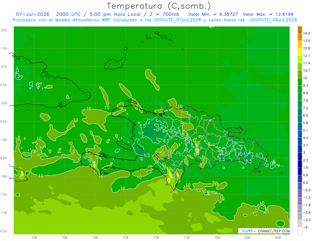The height and width of the screenshot is (241, 312).
Task: Click the purple swatch between -1.9 and -1.2
Action: click(x=300, y=201)
